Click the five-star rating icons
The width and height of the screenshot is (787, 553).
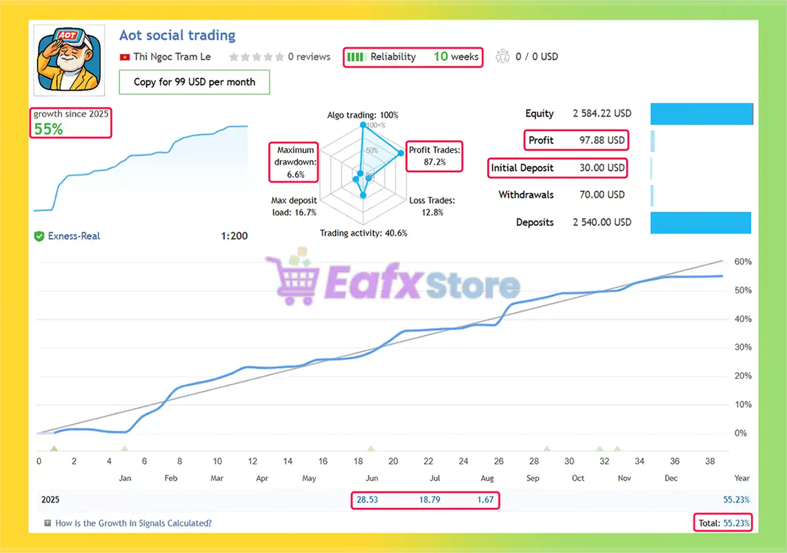click(256, 57)
